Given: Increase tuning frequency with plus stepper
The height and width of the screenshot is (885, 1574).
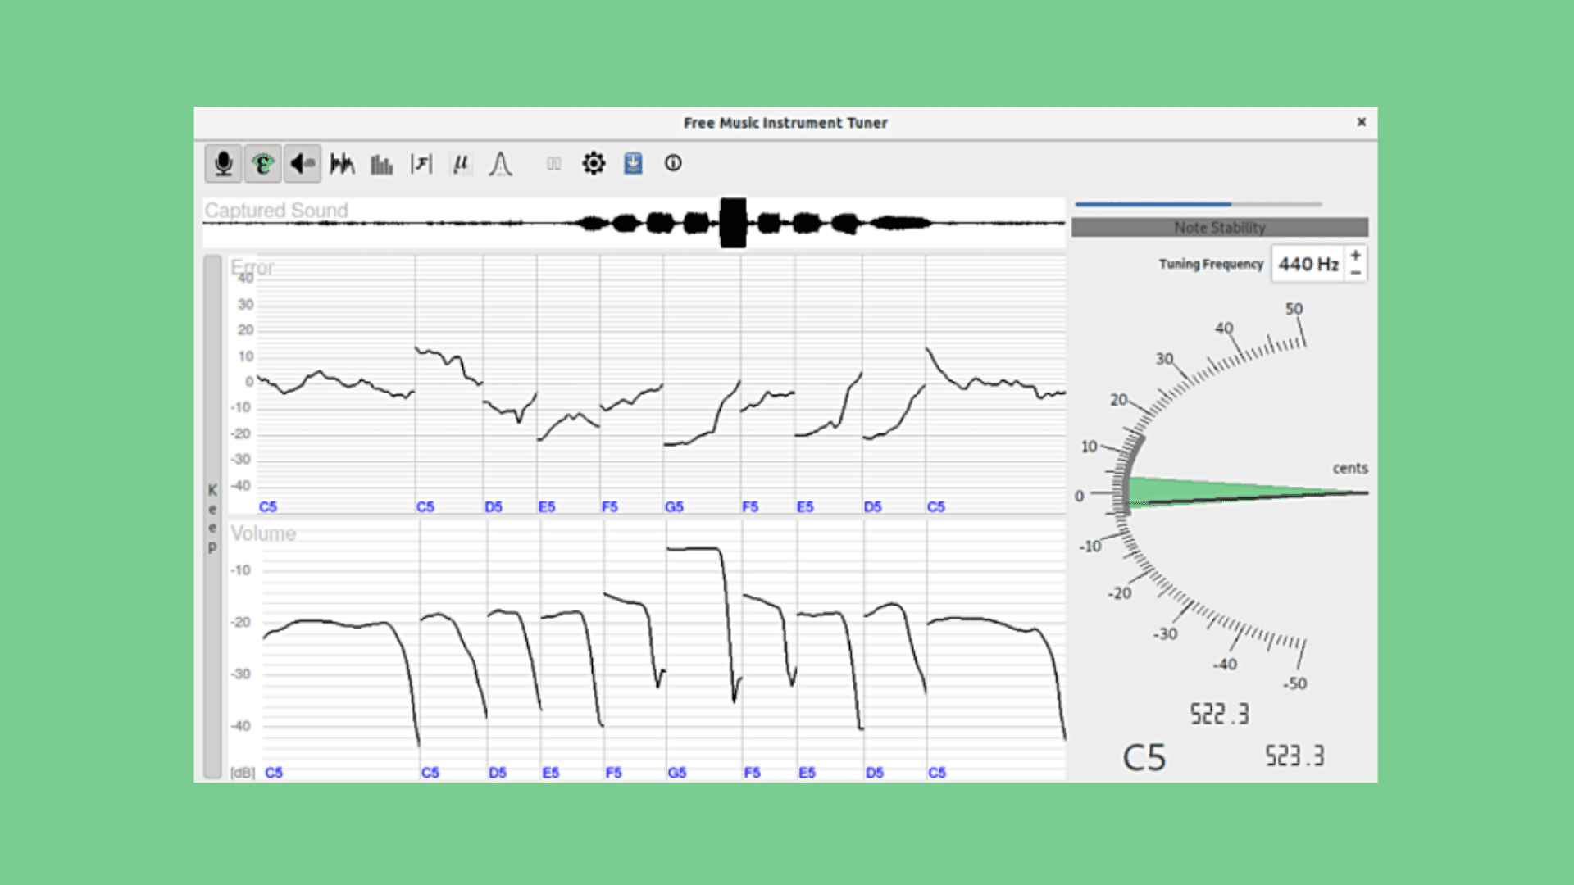Looking at the screenshot, I should pyautogui.click(x=1356, y=256).
